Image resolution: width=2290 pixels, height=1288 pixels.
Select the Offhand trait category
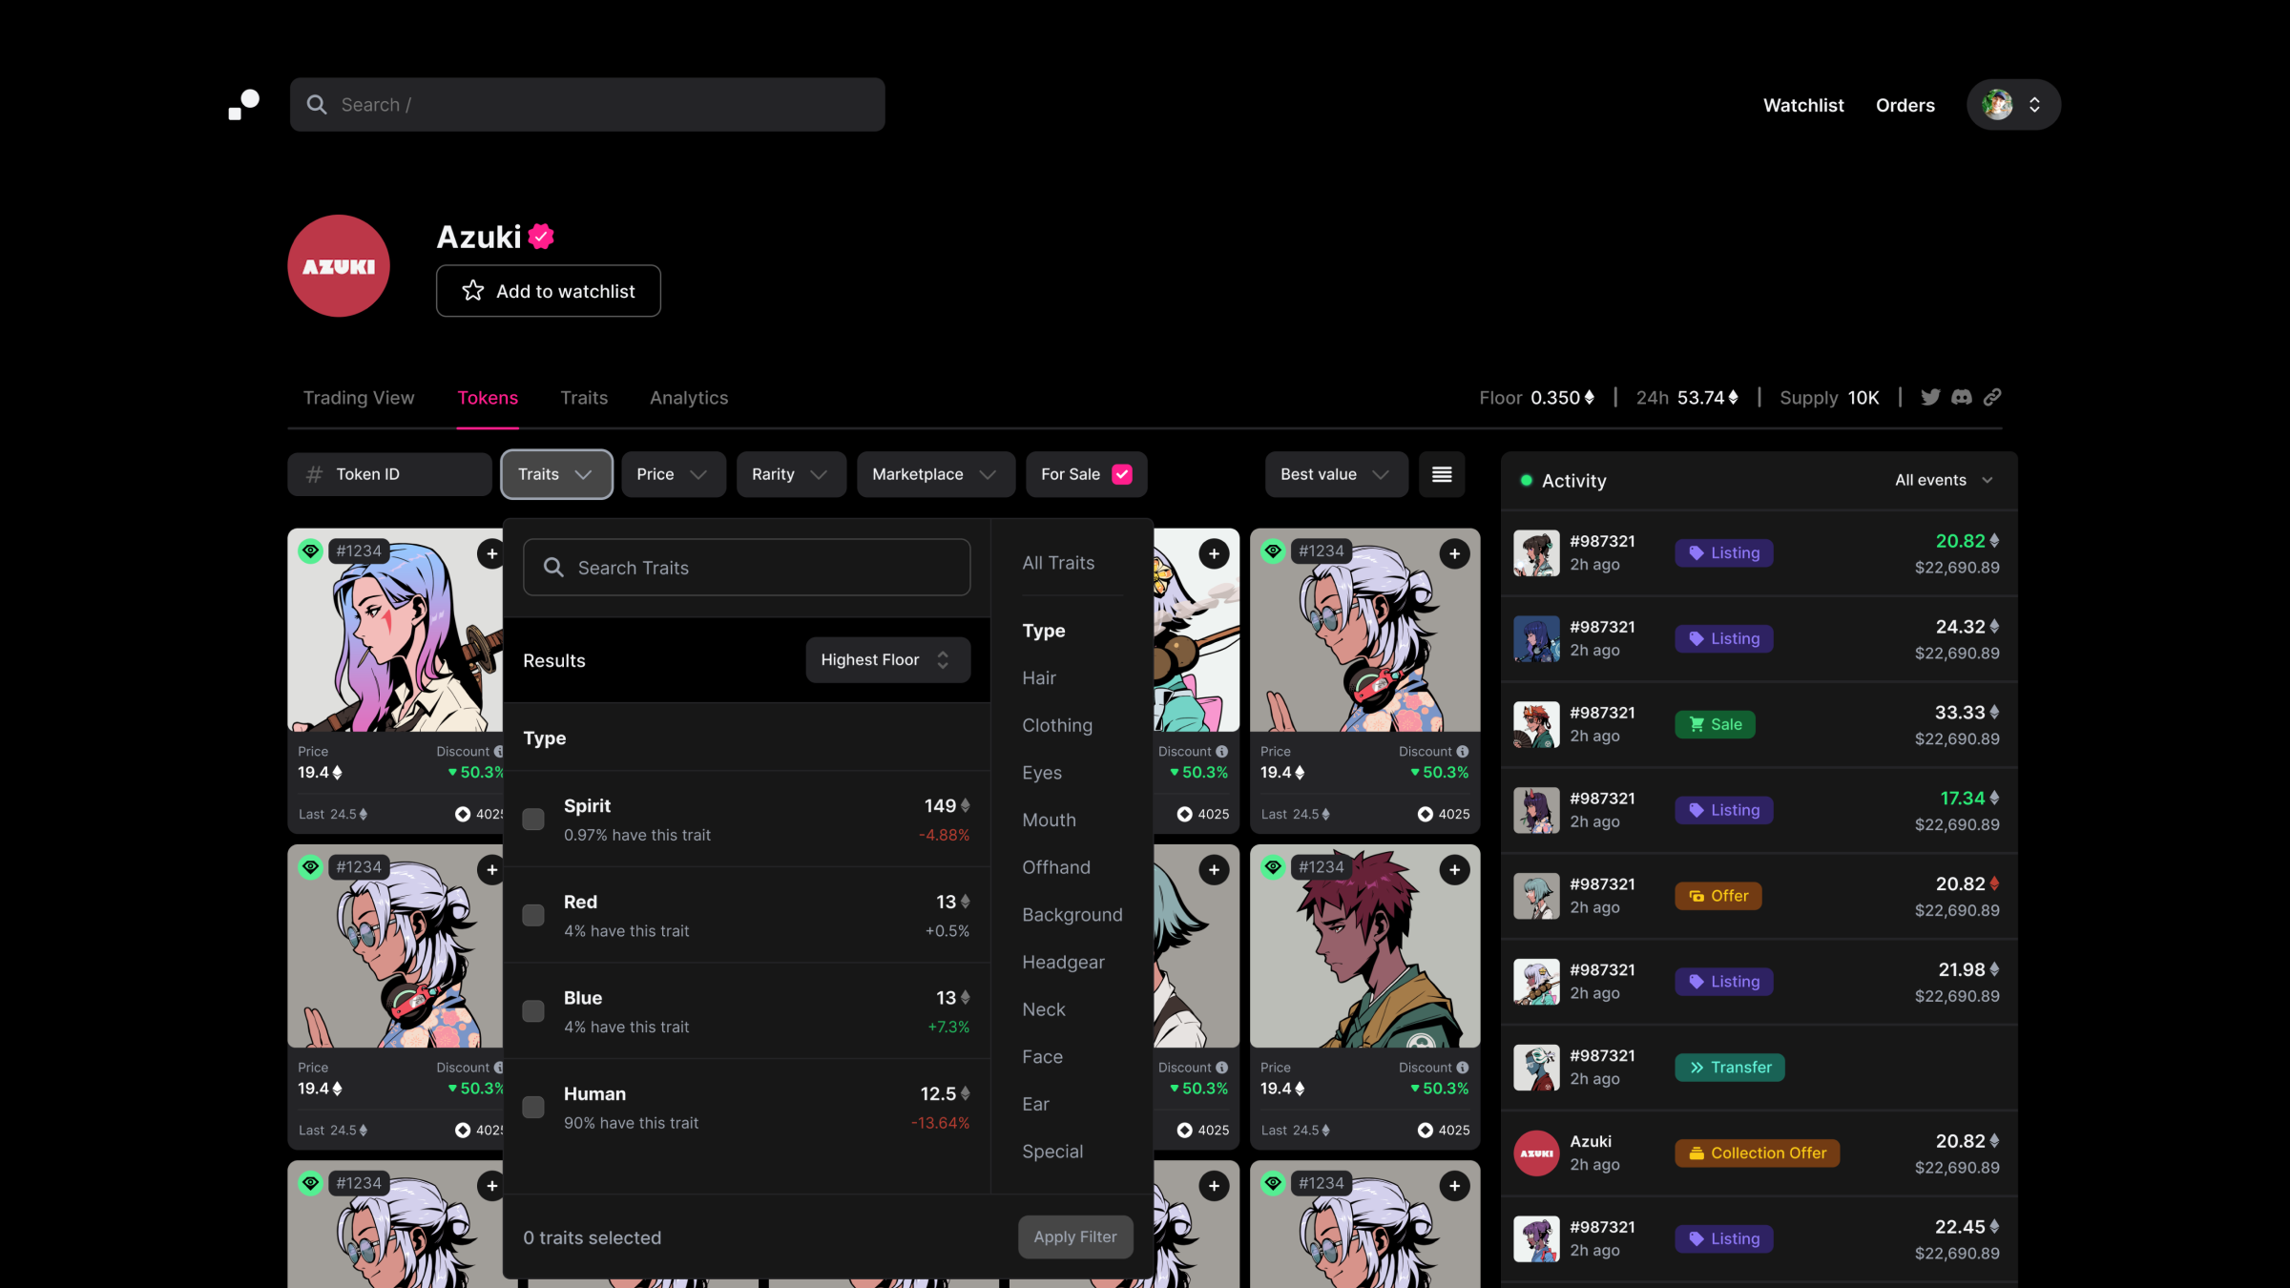pyautogui.click(x=1056, y=867)
